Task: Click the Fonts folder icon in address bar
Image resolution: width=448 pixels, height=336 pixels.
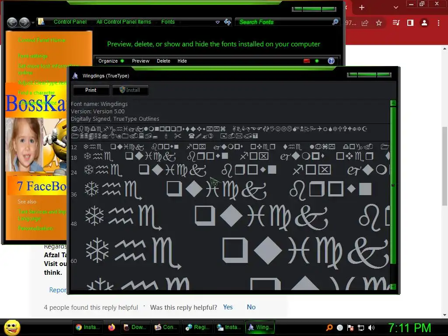Action: 42,22
